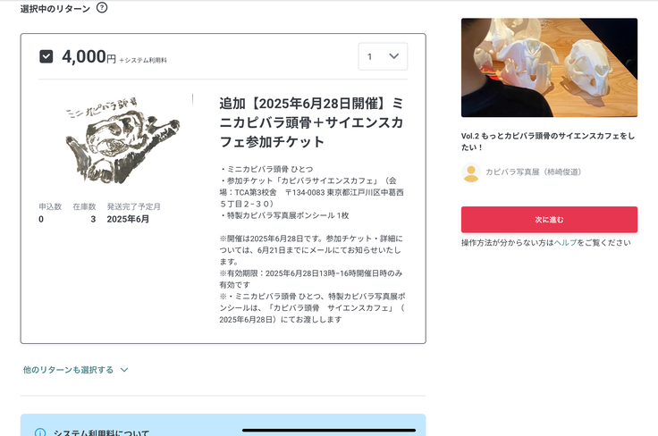Click the yellow user avatar icon
The height and width of the screenshot is (436, 658).
click(471, 172)
